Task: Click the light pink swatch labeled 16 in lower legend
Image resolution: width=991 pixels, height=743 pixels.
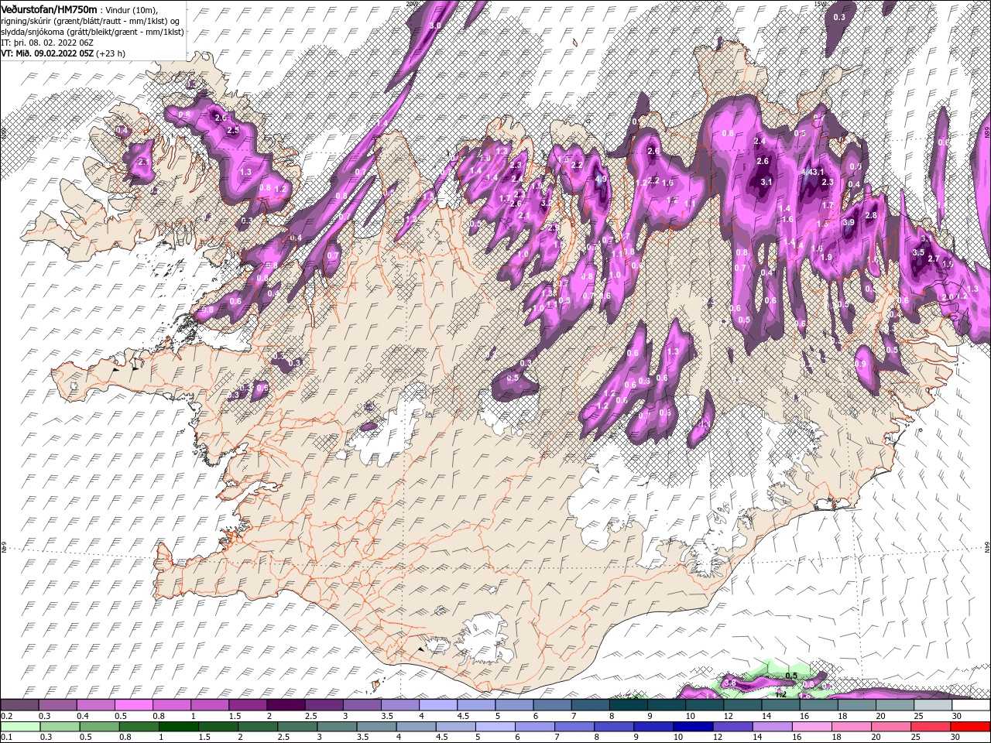Action: 812,726
